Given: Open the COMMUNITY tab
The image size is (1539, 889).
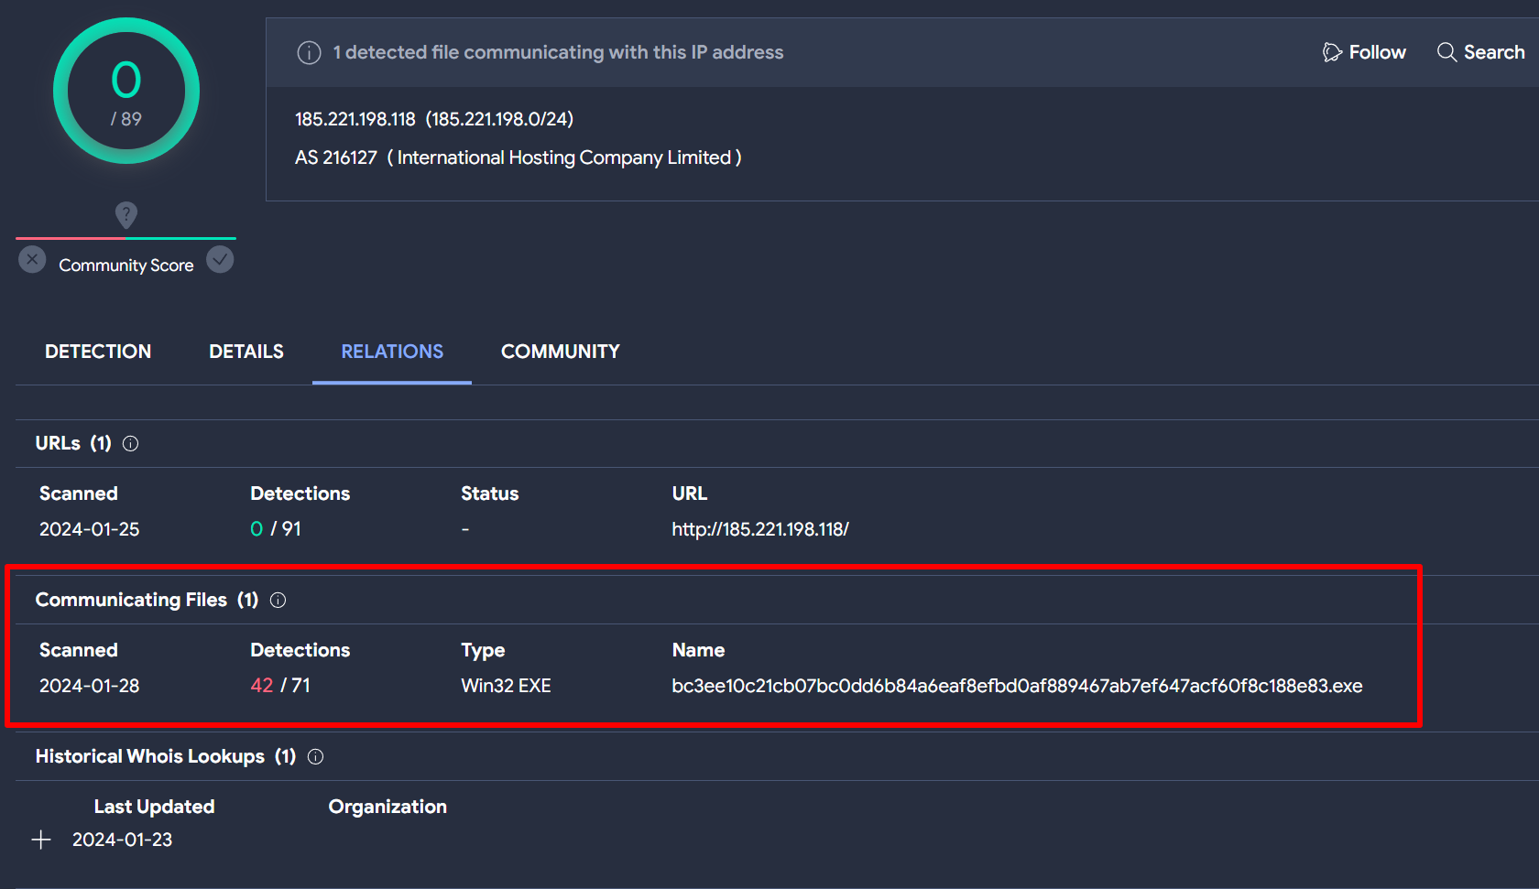Looking at the screenshot, I should coord(560,352).
